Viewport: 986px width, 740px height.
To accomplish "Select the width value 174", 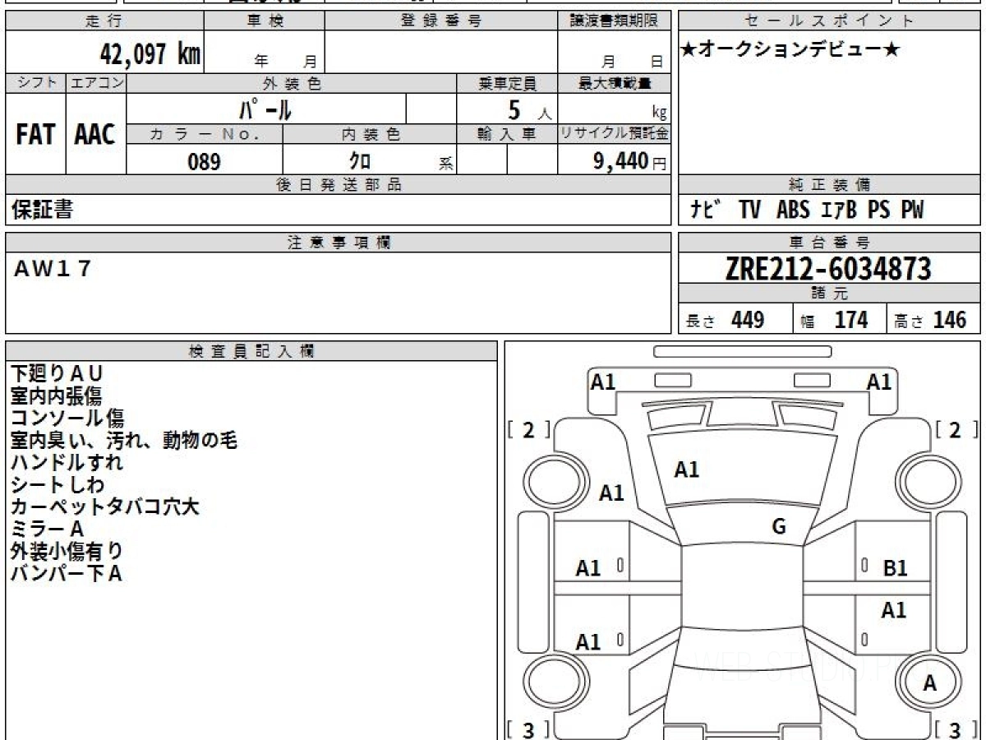I will [851, 320].
